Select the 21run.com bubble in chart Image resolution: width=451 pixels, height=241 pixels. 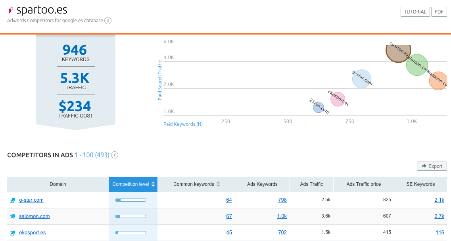point(318,107)
